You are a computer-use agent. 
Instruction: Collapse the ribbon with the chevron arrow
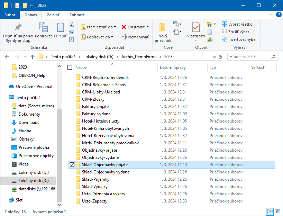point(272,15)
